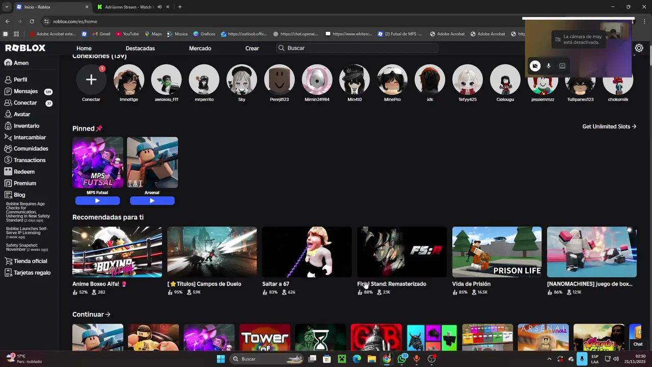Open Tower of game in Continuar row

tap(265, 337)
